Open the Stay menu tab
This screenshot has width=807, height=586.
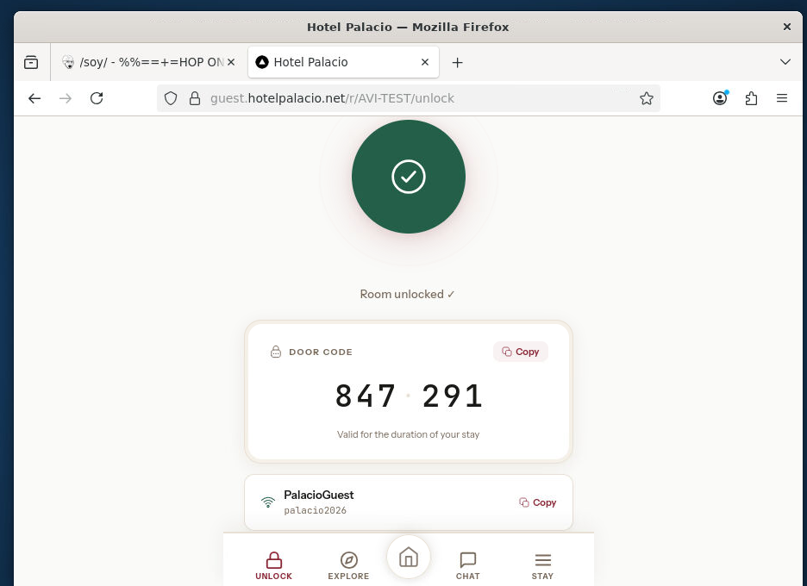coord(542,565)
